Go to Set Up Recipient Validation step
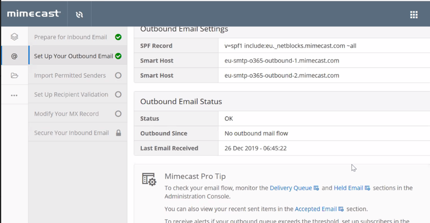This screenshot has width=430, height=223. 78,95
